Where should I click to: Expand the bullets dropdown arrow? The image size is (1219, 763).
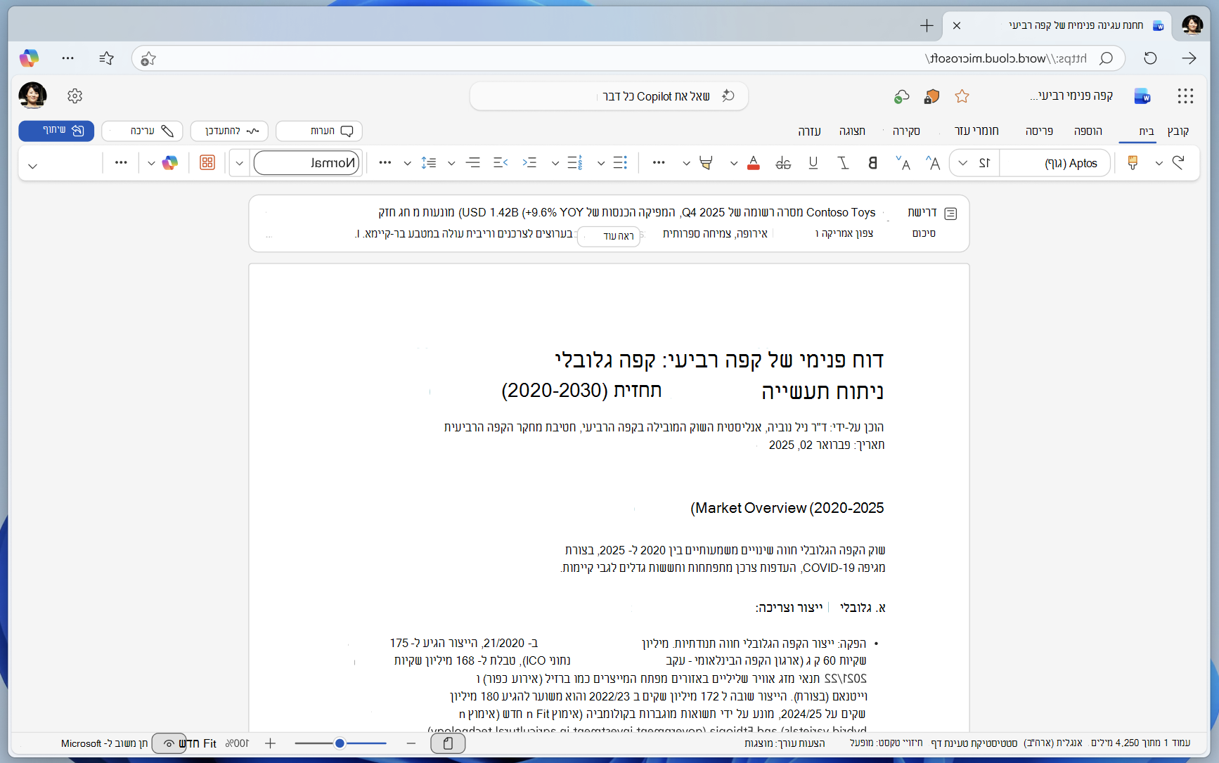(x=601, y=164)
